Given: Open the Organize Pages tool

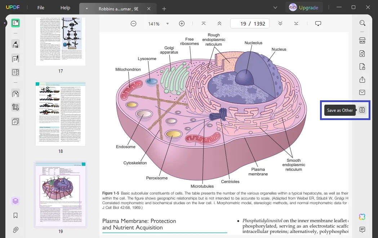Looking at the screenshot, I should (15, 94).
